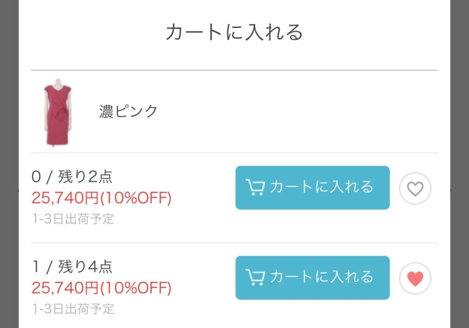The width and height of the screenshot is (469, 328).
Task: Add size 1 to cart via カートに入れる
Action: coord(312,278)
